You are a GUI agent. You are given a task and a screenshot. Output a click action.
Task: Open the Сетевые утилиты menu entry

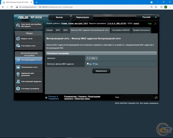(x=29, y=89)
